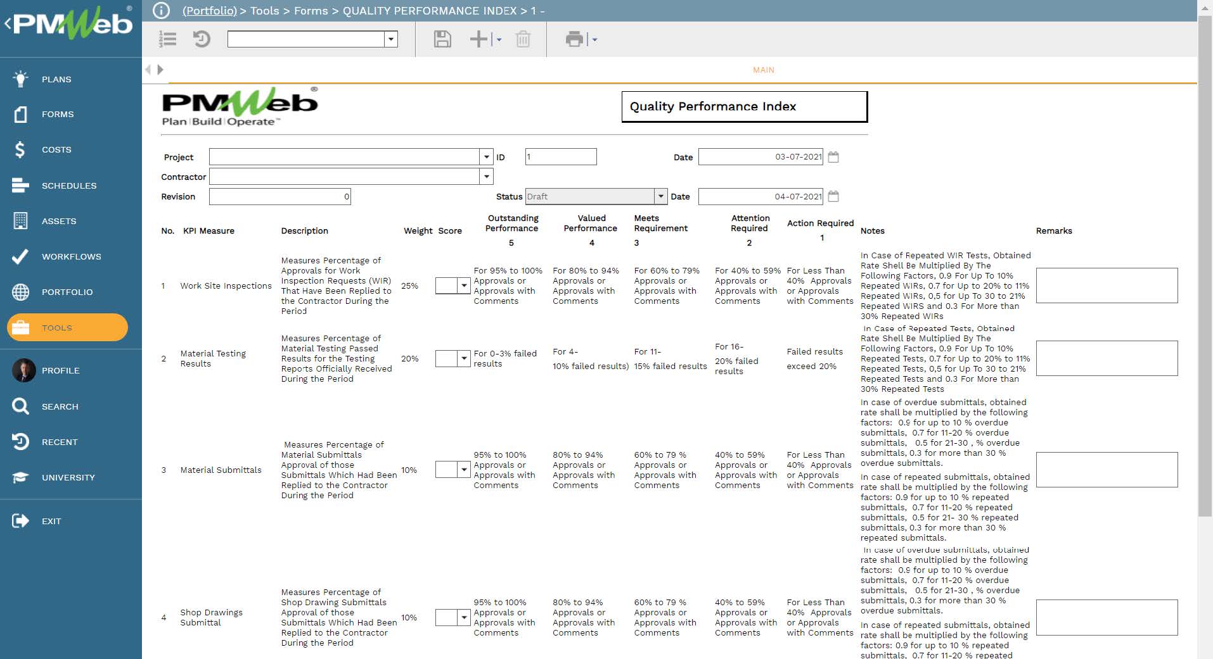Open Score dropdown for Material Submittals

click(x=464, y=470)
